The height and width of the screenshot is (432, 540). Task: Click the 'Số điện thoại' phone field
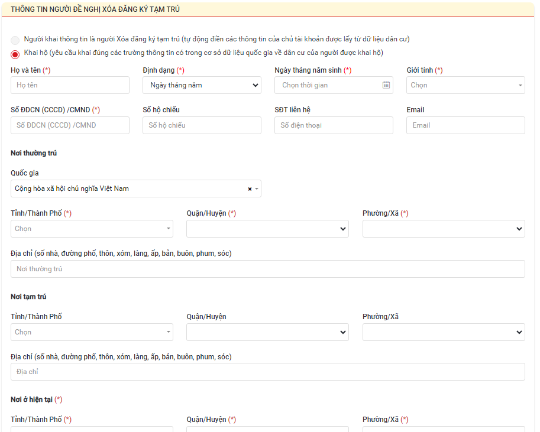click(x=334, y=125)
